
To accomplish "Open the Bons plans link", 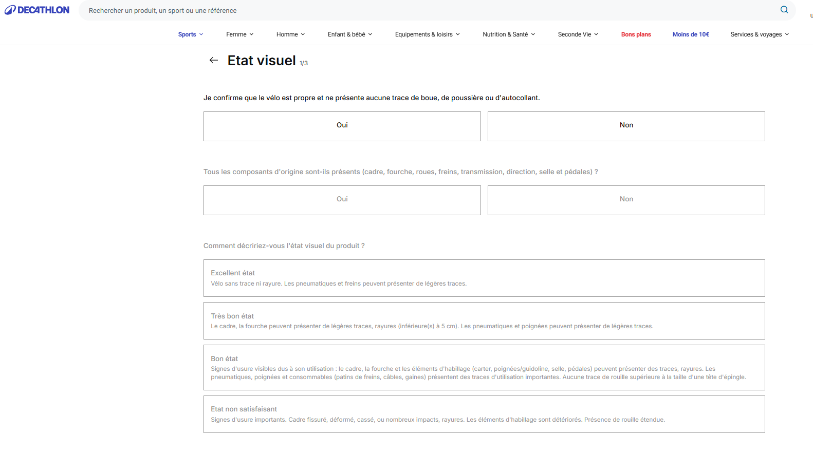I will point(636,34).
